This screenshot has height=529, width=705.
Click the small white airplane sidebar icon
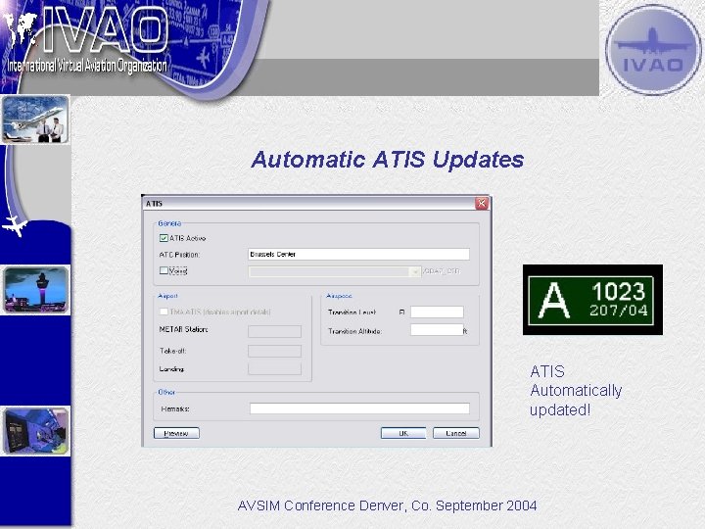15,225
